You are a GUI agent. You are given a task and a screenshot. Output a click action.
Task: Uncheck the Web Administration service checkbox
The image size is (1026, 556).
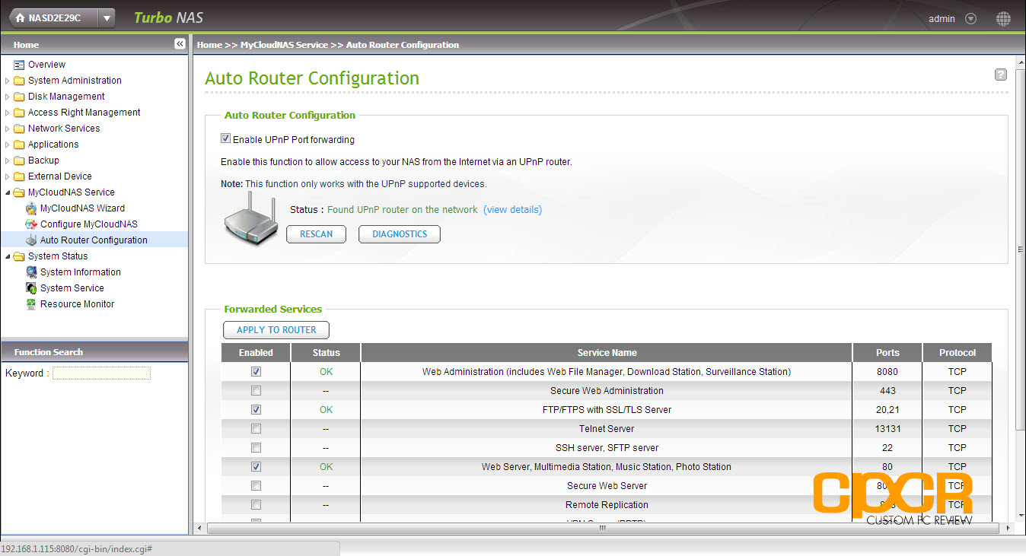(256, 372)
